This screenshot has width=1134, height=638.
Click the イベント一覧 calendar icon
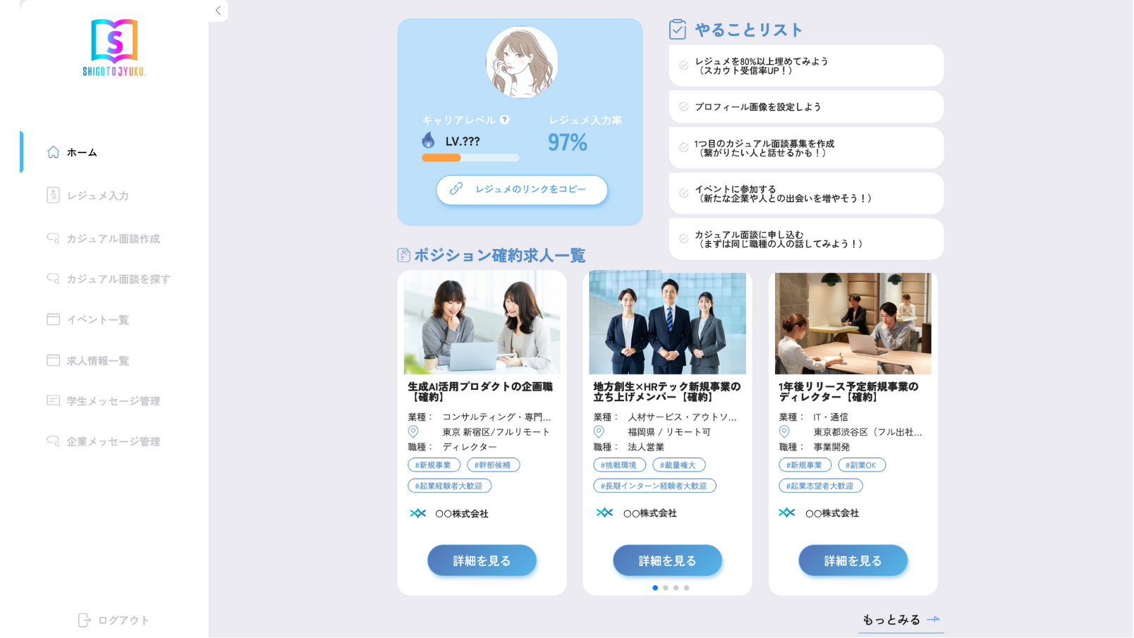click(x=53, y=319)
